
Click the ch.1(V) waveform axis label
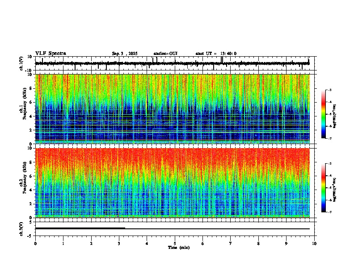click(21, 63)
